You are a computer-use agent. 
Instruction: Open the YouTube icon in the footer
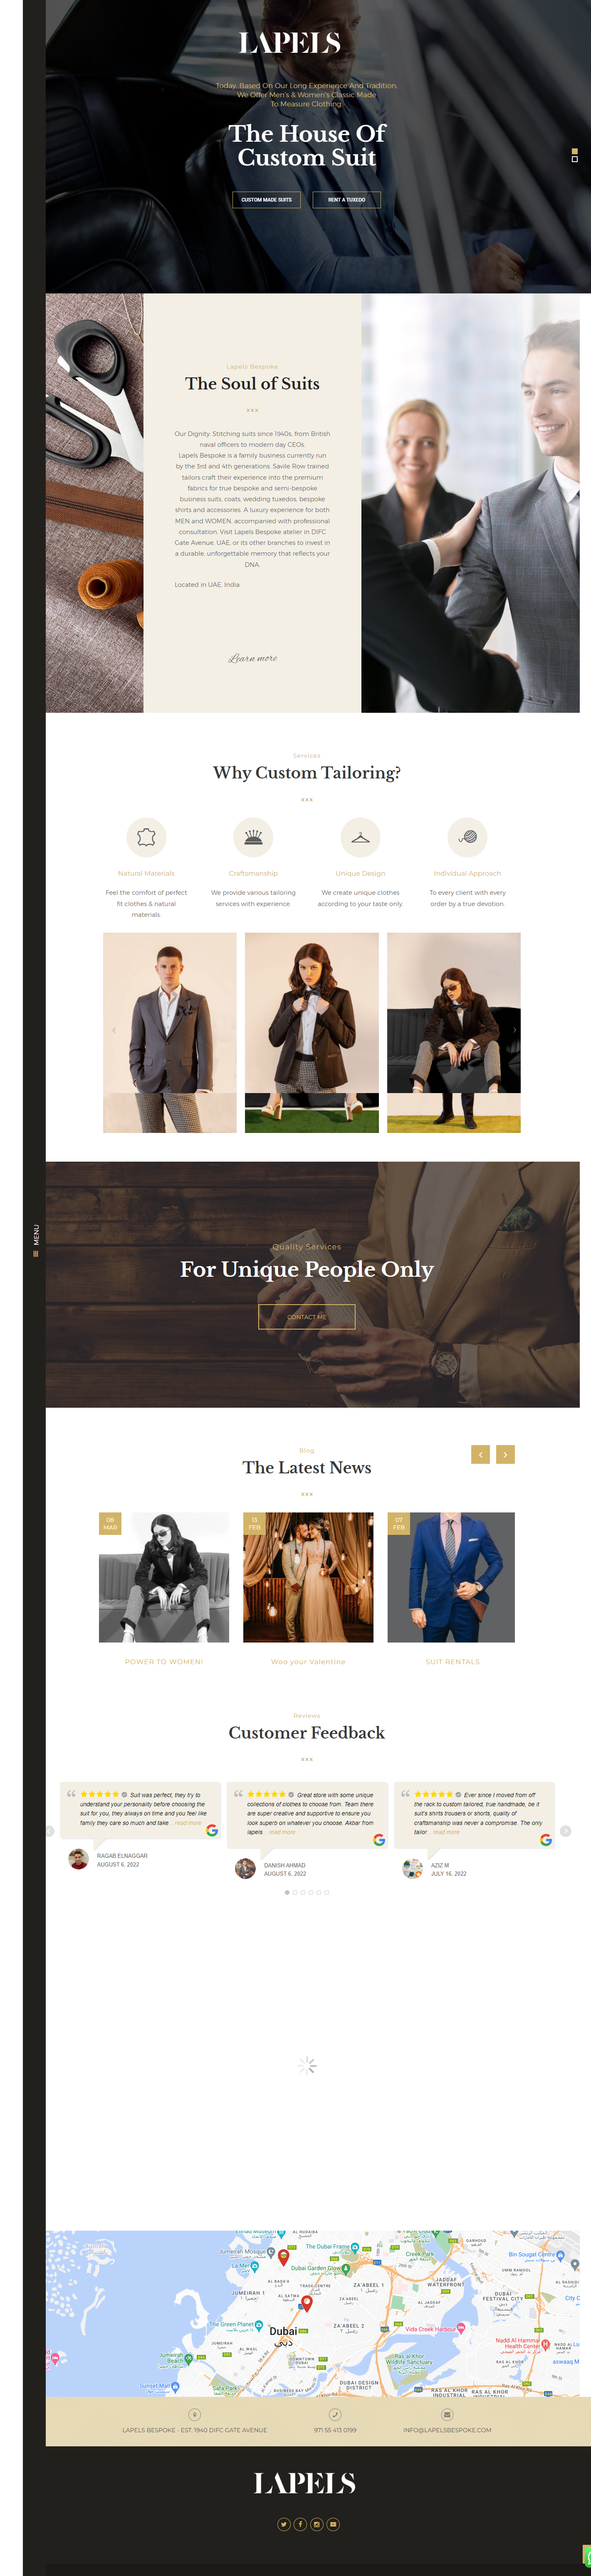333,2524
